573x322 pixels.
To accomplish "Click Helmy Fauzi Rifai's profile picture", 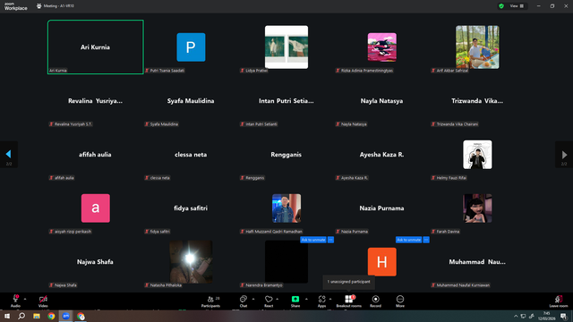I will (x=477, y=155).
